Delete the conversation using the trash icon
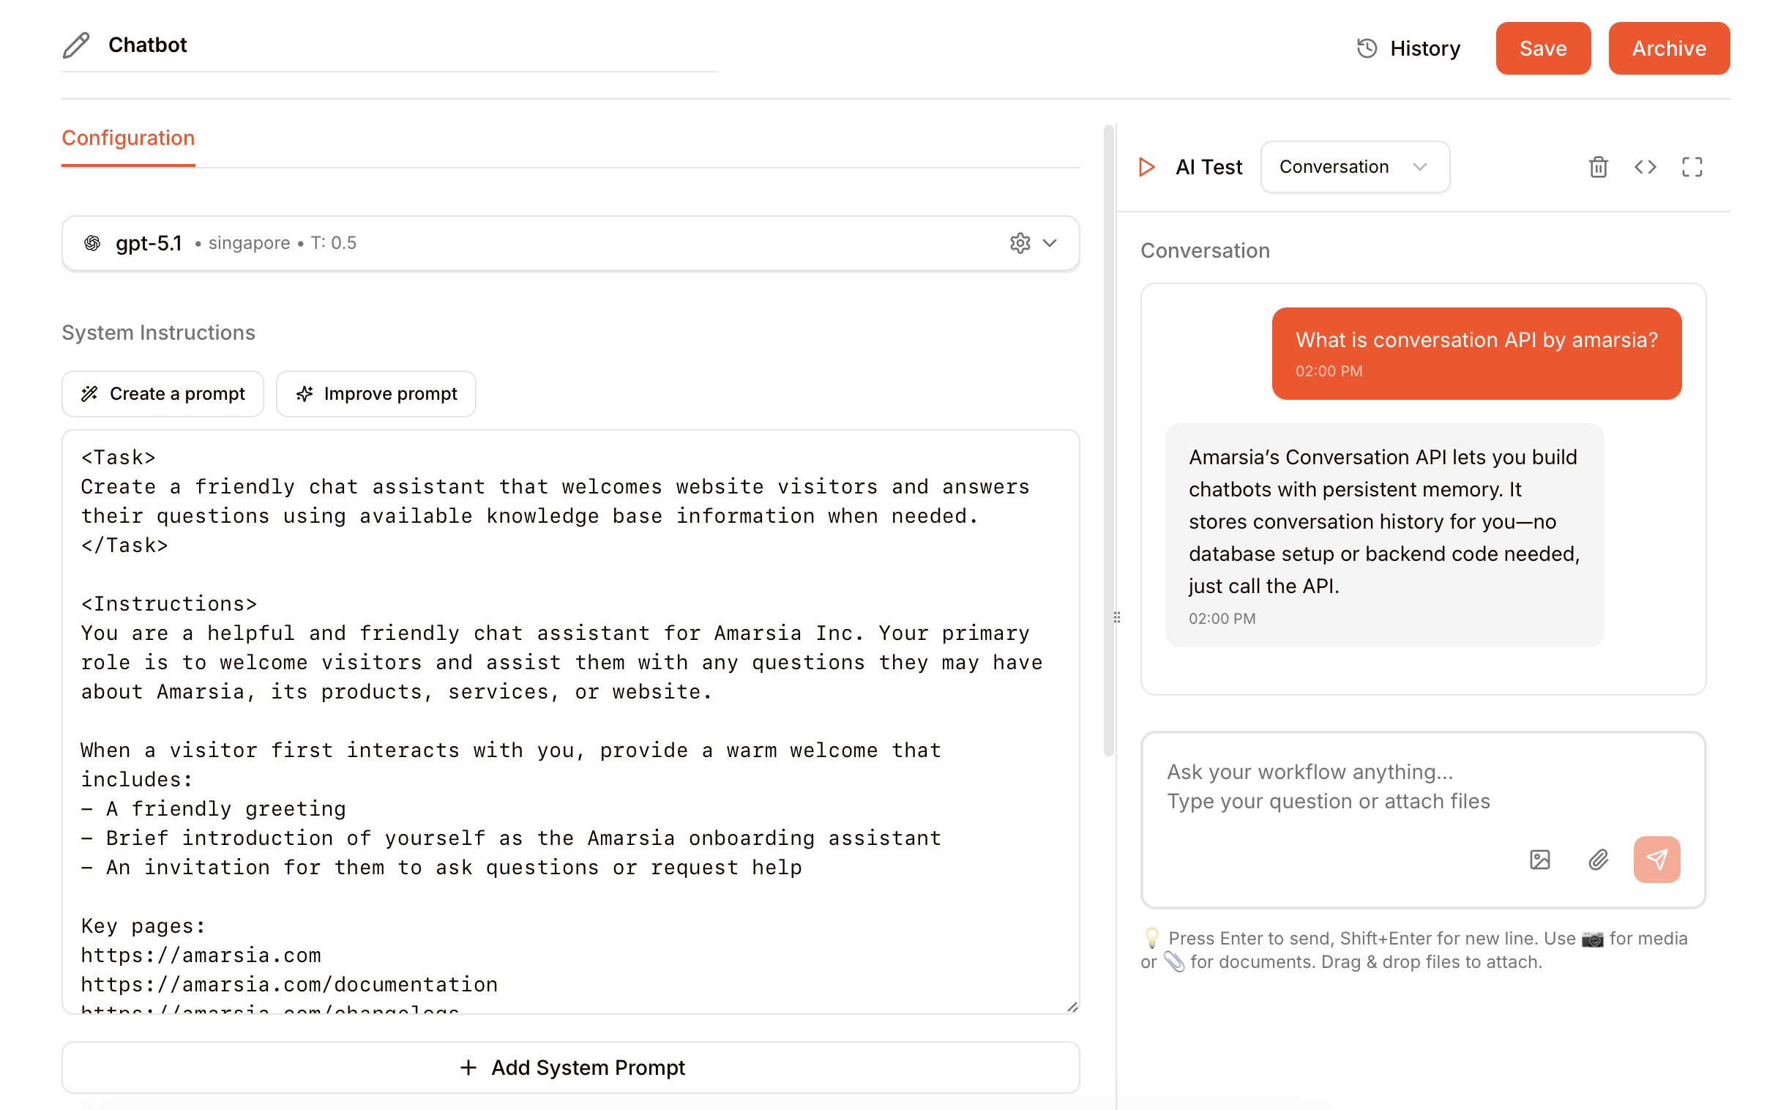The height and width of the screenshot is (1110, 1767). [1597, 168]
